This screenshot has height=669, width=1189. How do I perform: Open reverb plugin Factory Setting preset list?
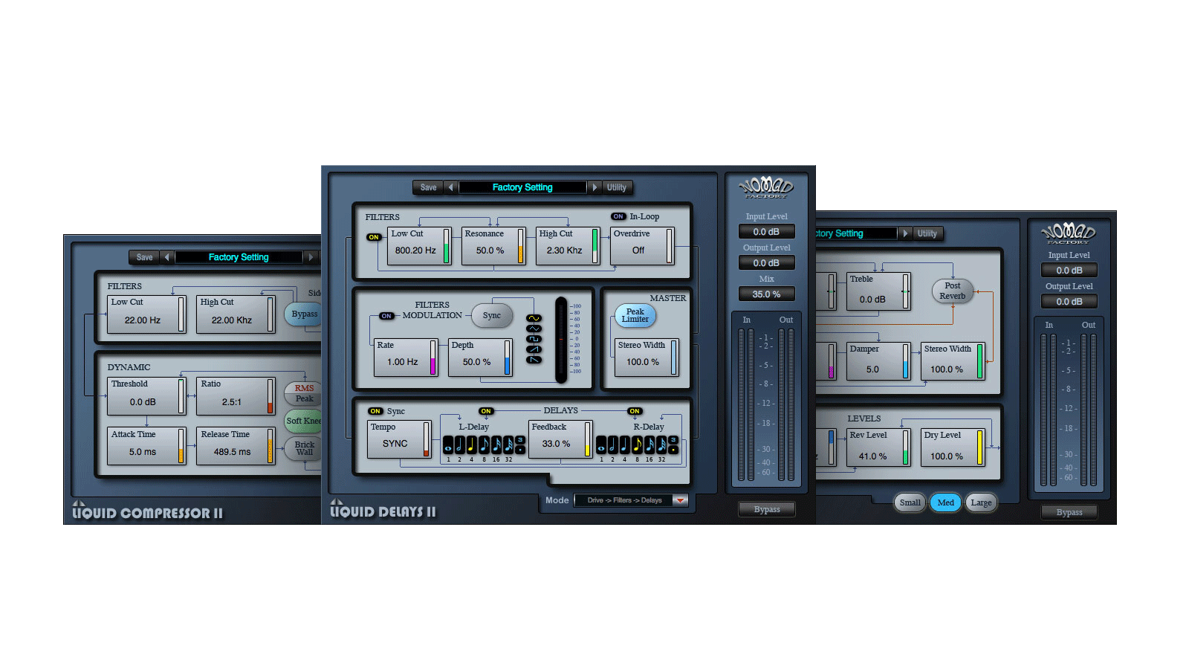pyautogui.click(x=855, y=233)
